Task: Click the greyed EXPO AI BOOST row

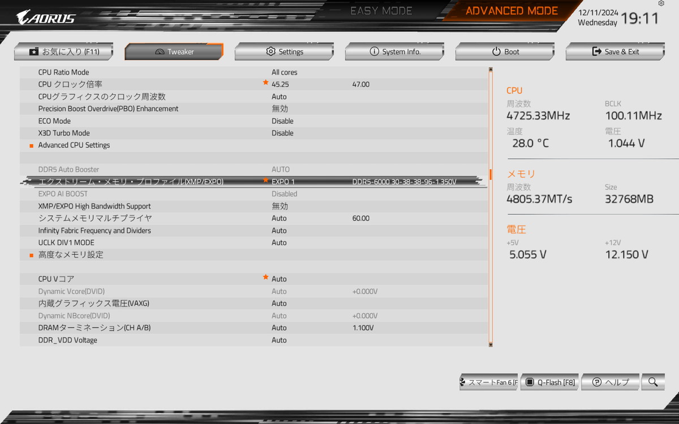Action: click(x=254, y=194)
